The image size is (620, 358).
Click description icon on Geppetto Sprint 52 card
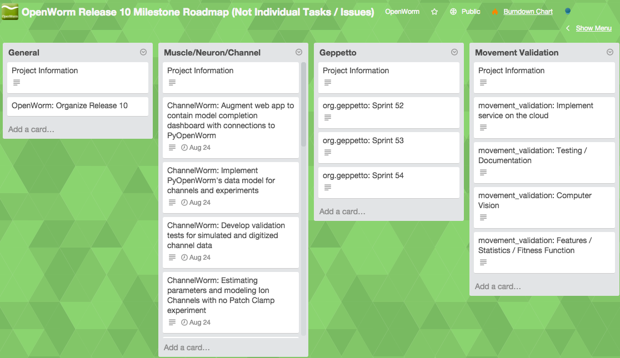click(328, 118)
